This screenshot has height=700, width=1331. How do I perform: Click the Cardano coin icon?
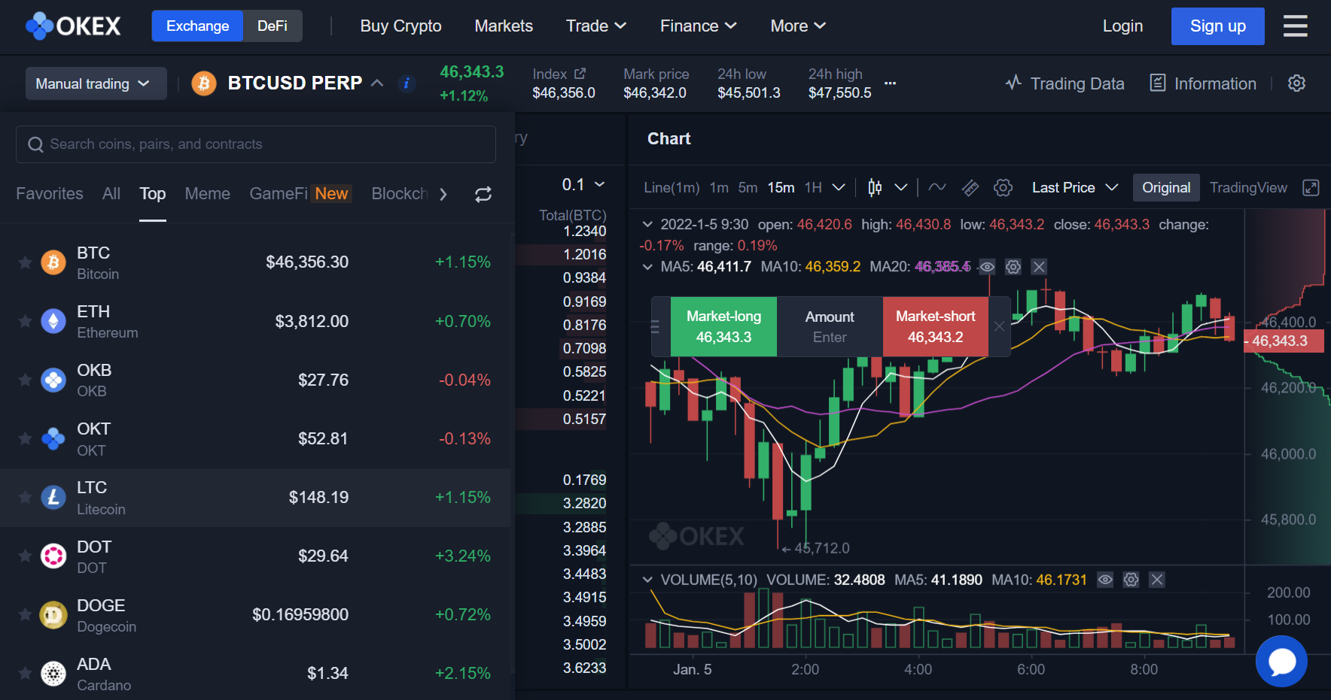tap(53, 673)
